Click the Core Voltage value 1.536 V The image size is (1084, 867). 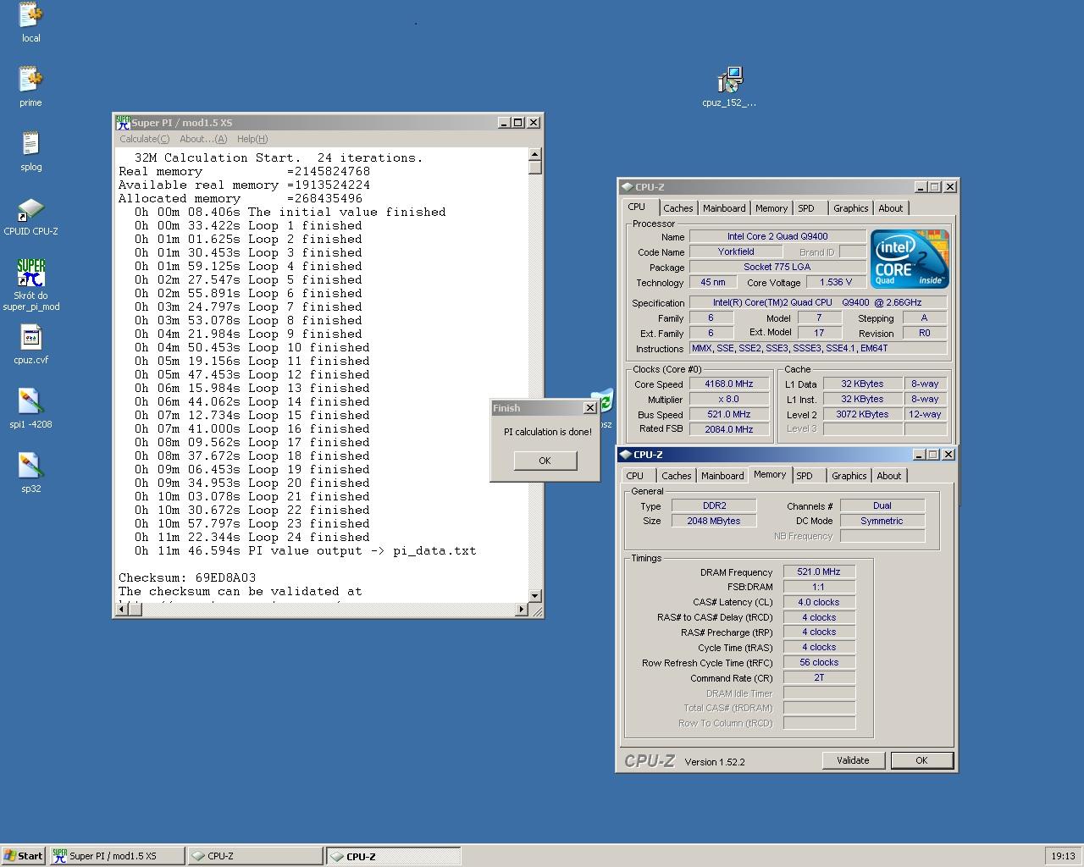click(x=835, y=282)
